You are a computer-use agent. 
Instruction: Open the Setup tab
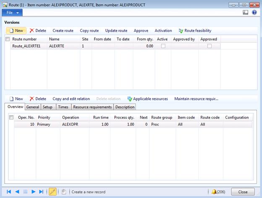tap(47, 107)
